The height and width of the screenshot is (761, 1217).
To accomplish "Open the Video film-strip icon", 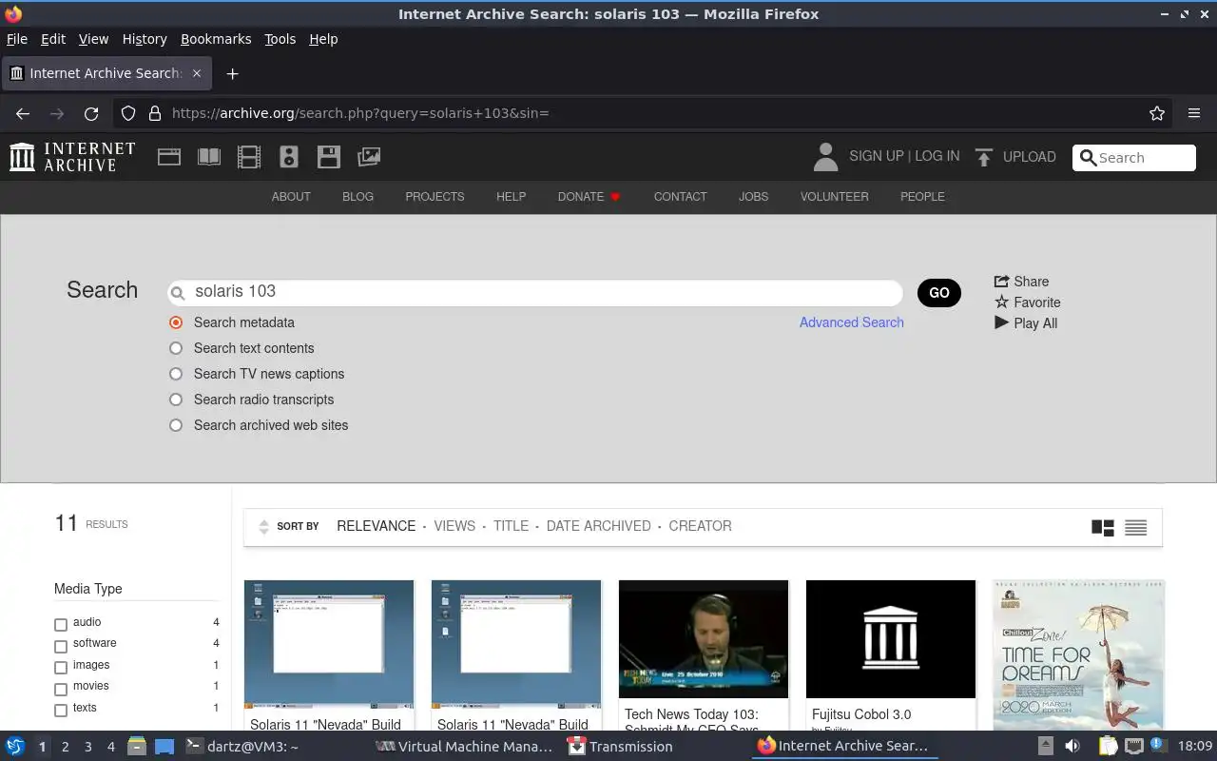I will pos(249,157).
